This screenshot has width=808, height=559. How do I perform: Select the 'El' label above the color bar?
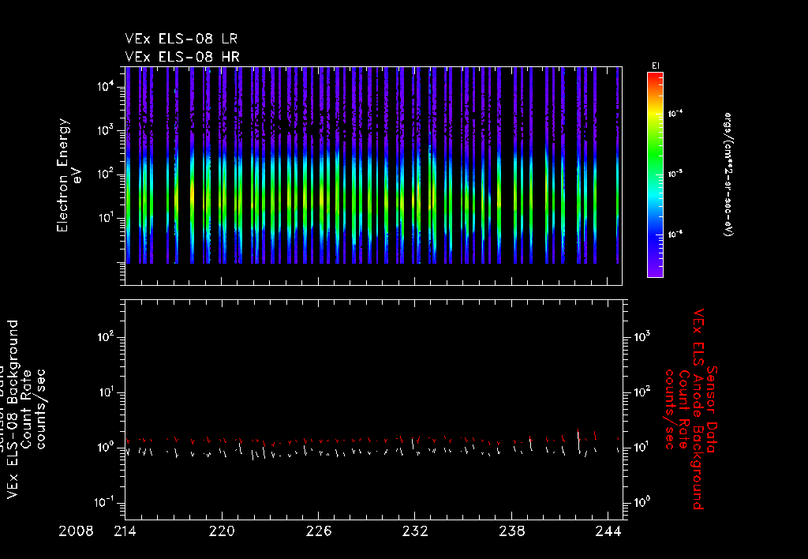click(x=654, y=65)
